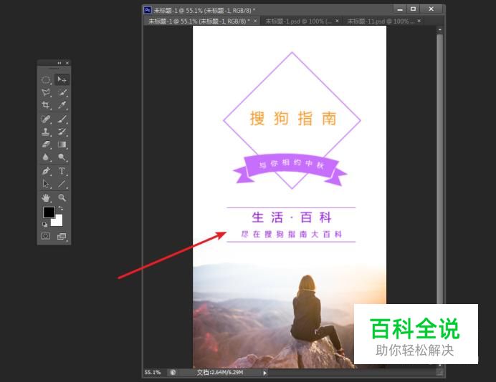Screen dimensions: 496x382
Task: Select the History Brush tool
Action: [x=62, y=132]
